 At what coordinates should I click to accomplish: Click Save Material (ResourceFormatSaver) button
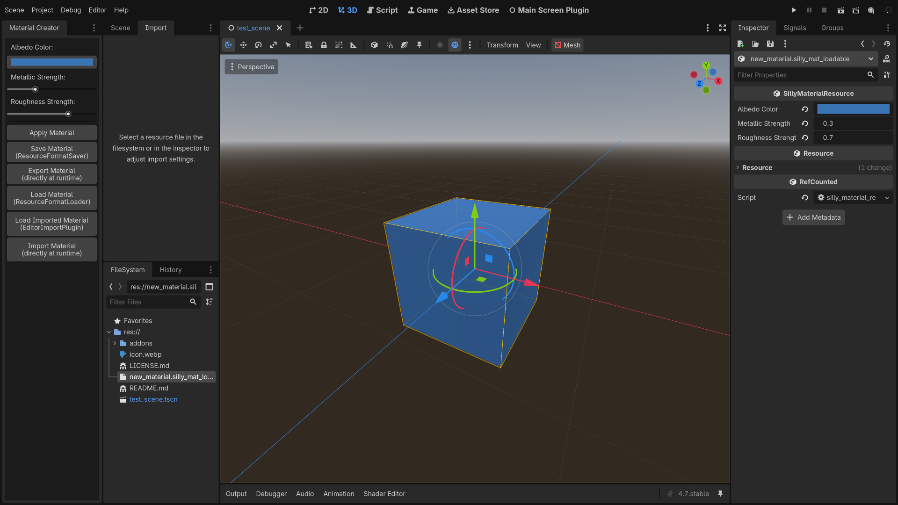tap(52, 152)
